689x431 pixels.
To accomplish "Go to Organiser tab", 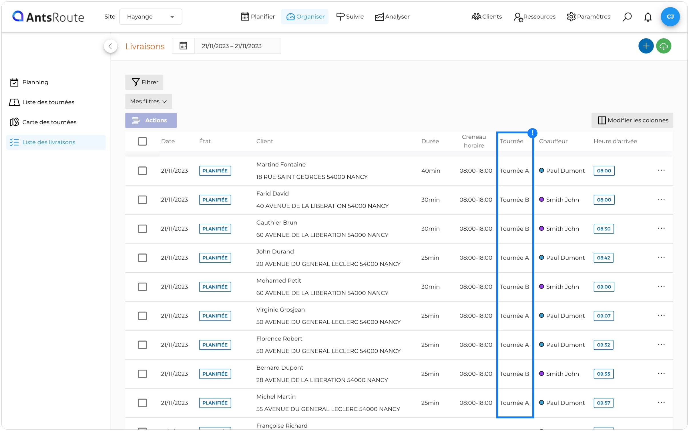I will click(x=305, y=17).
